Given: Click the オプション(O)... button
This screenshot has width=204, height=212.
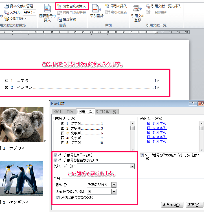Looking at the screenshot, I should tap(172, 205).
